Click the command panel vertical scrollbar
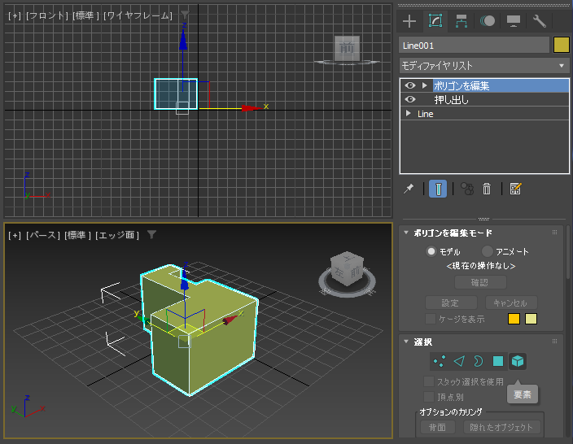573x444 pixels. point(568,252)
